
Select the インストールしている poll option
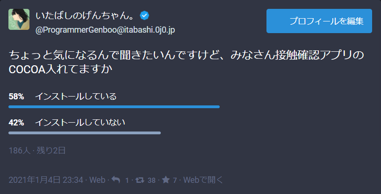pos(75,97)
